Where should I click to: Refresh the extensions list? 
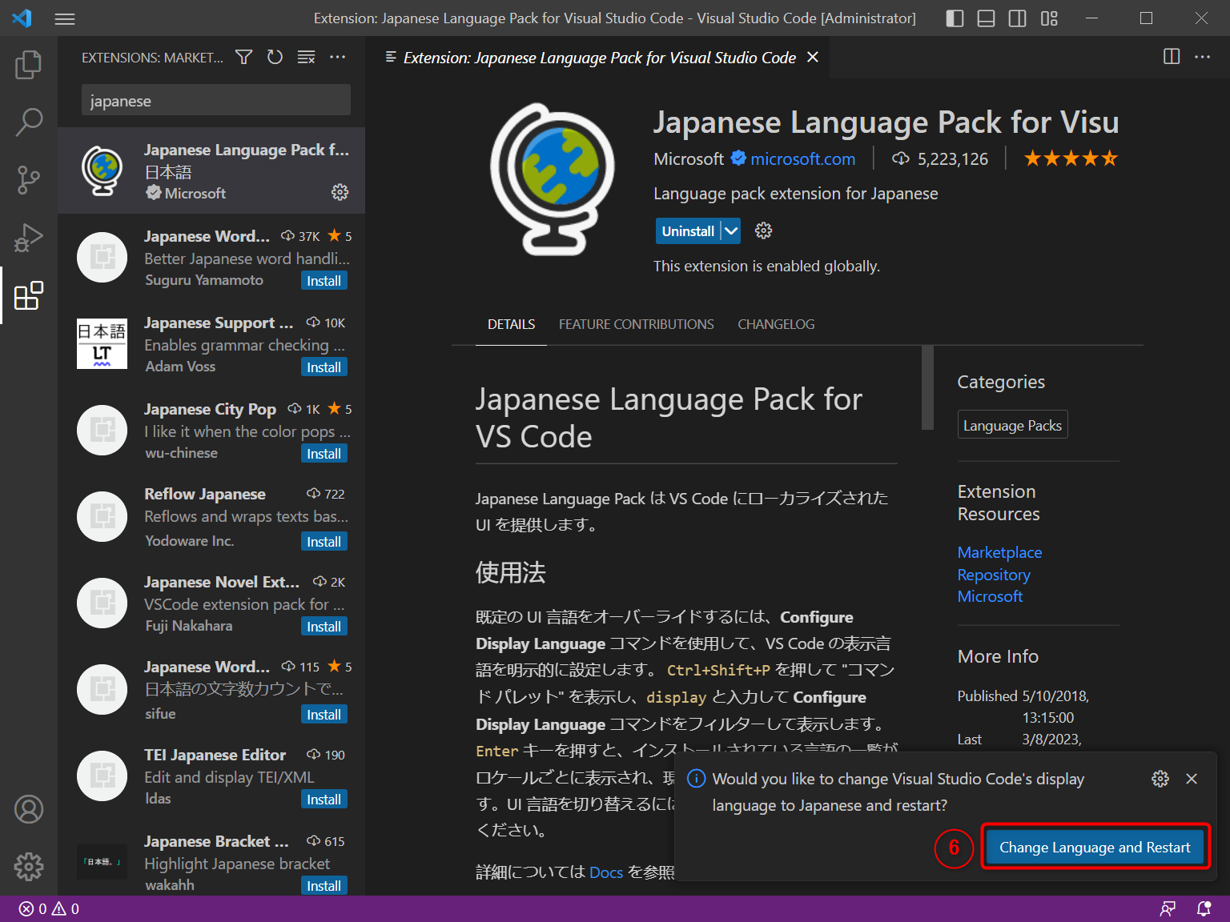[x=275, y=57]
